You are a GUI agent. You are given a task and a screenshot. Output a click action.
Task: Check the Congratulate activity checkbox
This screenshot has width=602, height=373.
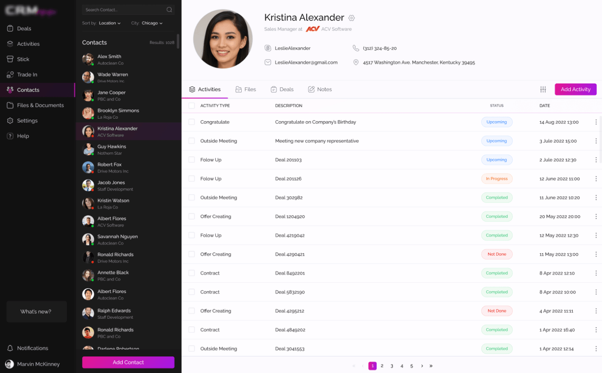coord(192,122)
